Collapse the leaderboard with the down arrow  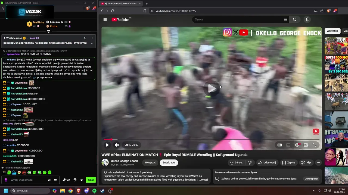click(x=49, y=31)
